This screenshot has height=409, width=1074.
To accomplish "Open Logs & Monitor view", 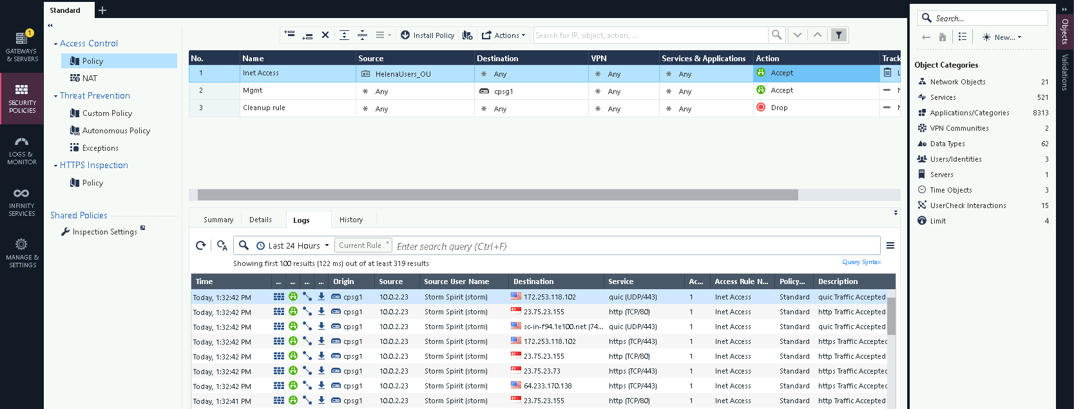I will click(22, 149).
